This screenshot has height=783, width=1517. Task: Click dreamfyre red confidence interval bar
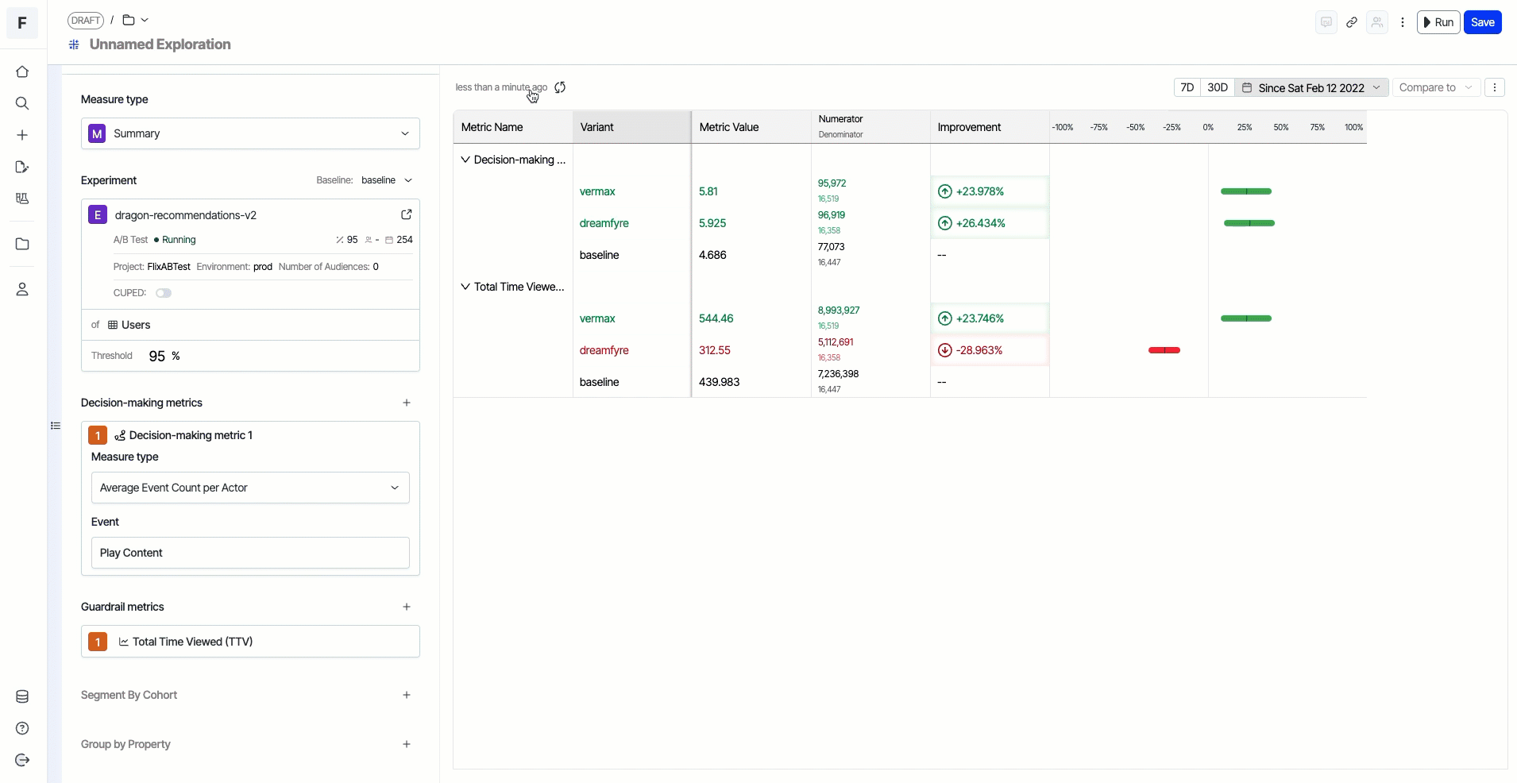1164,350
